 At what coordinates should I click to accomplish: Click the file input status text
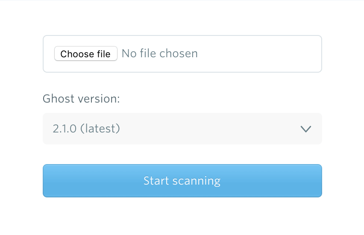tap(159, 54)
